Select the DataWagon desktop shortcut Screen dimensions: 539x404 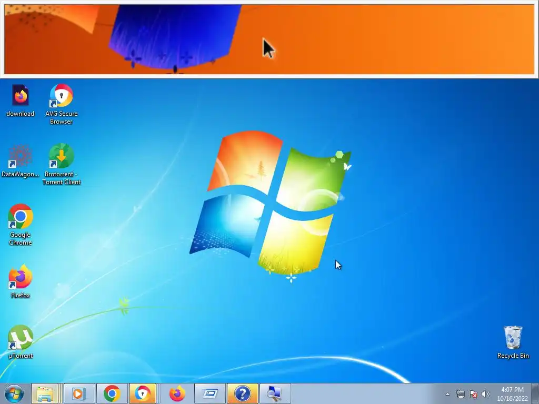(21, 161)
